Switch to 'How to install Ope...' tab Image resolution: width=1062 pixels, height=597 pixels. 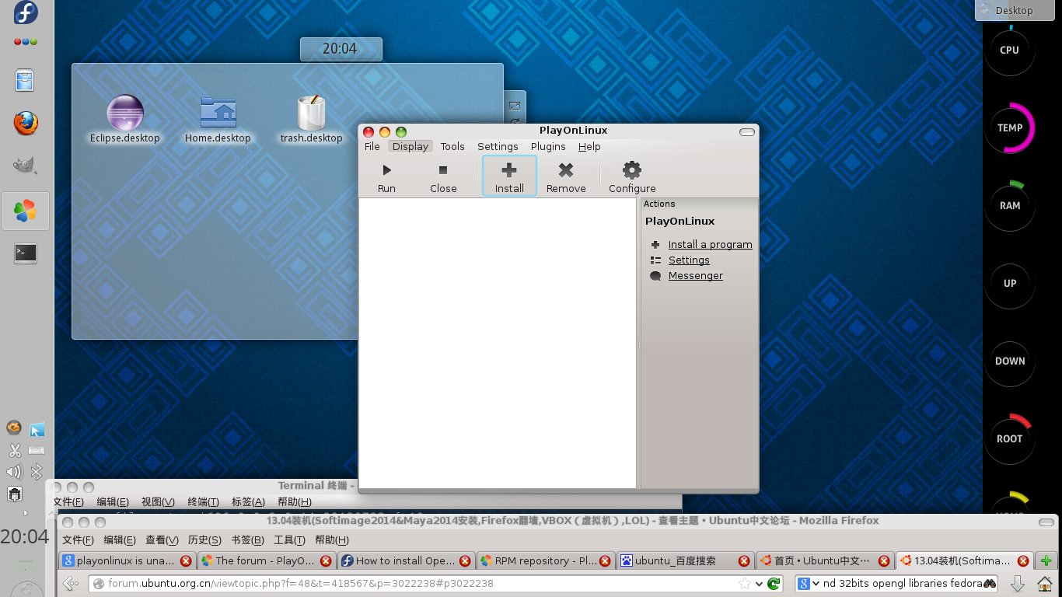[x=406, y=560]
